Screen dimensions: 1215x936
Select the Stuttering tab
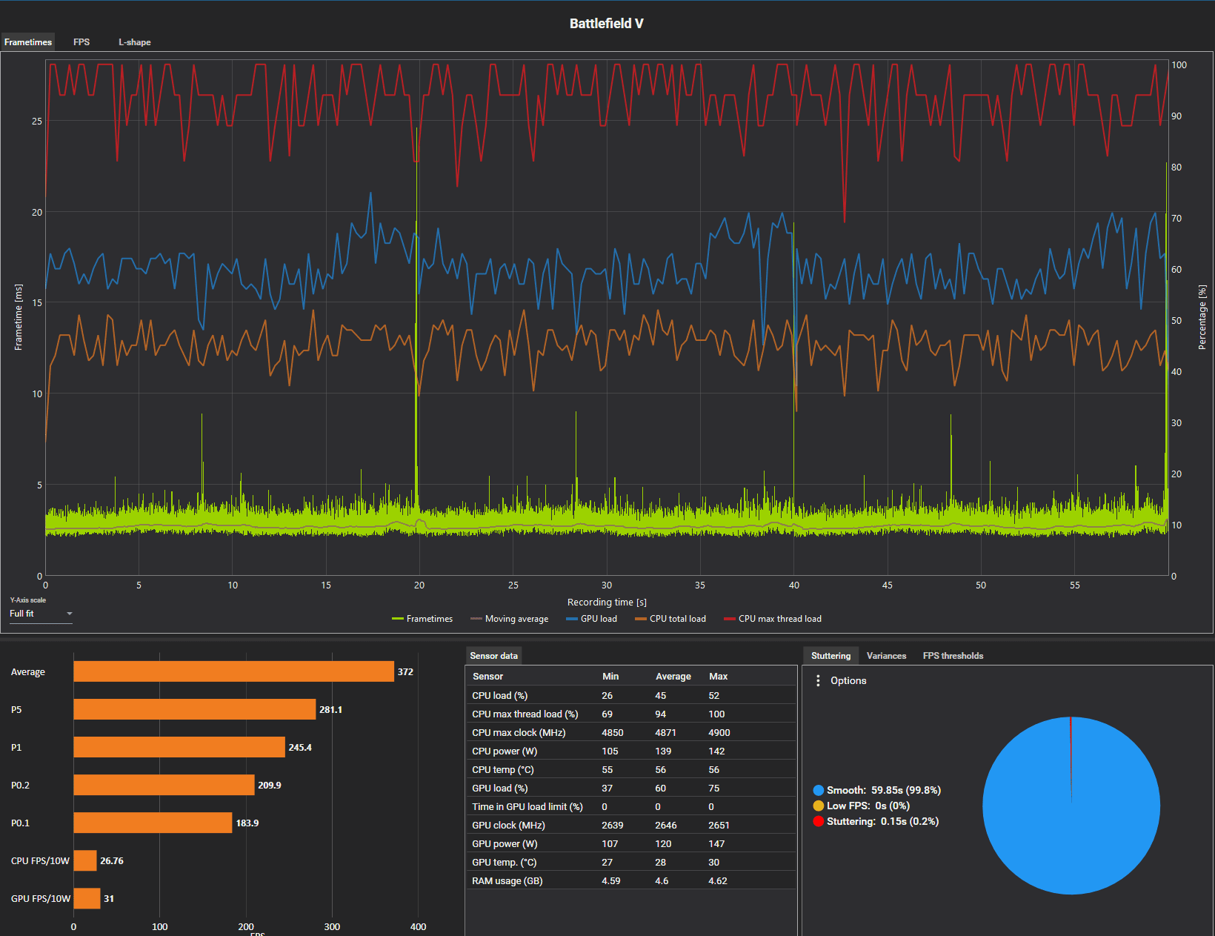[830, 656]
